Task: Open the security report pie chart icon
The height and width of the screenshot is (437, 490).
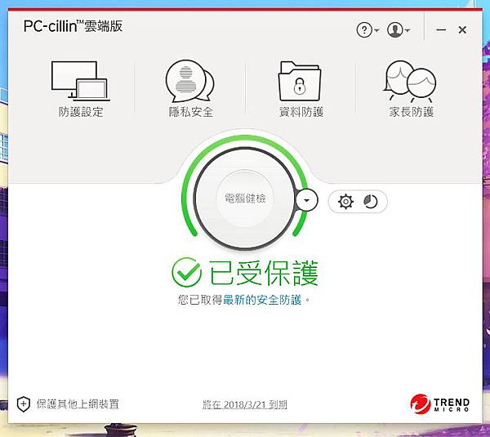Action: point(370,201)
